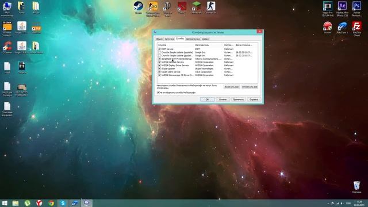The image size is (368, 207).
Task: Open Adobe Photoshop desktop shortcut
Action: [x=356, y=9]
